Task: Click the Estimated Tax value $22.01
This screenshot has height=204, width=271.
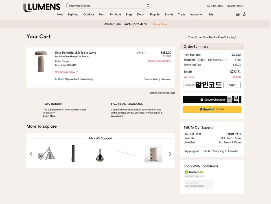Action: pyautogui.click(x=237, y=65)
